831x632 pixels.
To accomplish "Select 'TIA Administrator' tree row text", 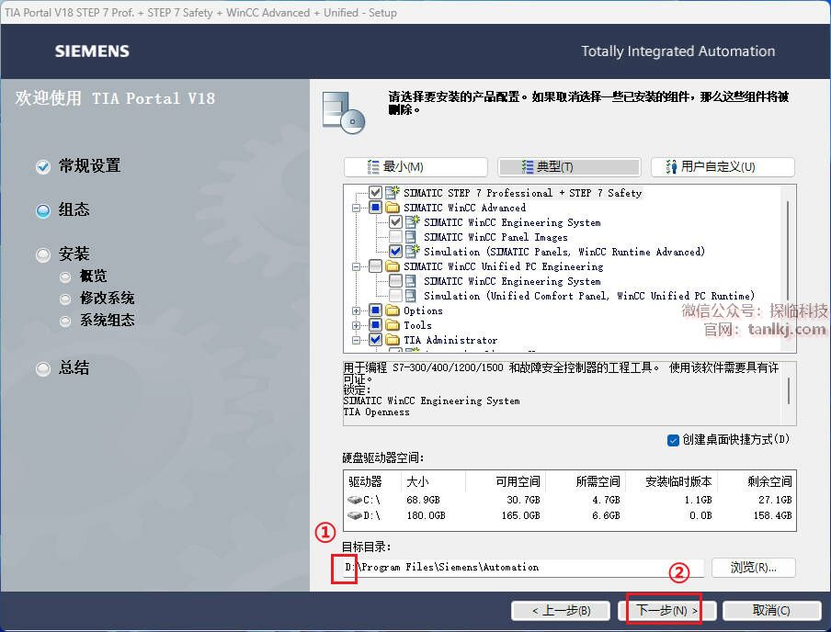I will [450, 340].
